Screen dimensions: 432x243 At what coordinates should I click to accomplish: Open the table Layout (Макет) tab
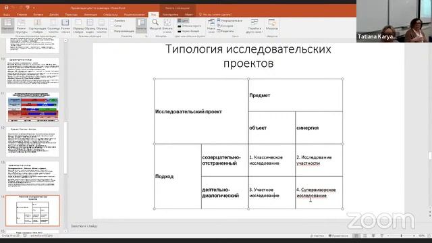click(x=189, y=15)
